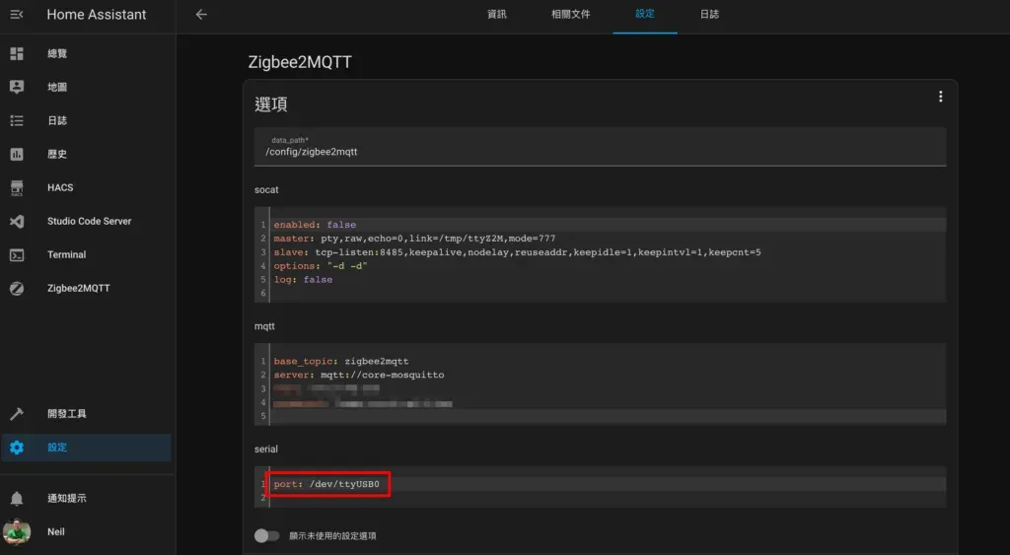Open the Zigbee2MQTT sidebar icon
The height and width of the screenshot is (555, 1010).
coord(17,288)
